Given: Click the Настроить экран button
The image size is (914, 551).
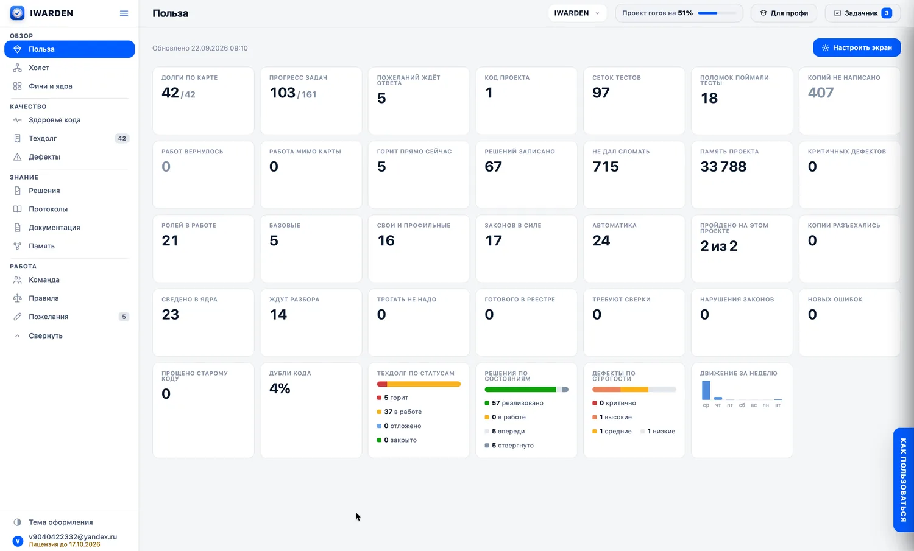Looking at the screenshot, I should [857, 47].
